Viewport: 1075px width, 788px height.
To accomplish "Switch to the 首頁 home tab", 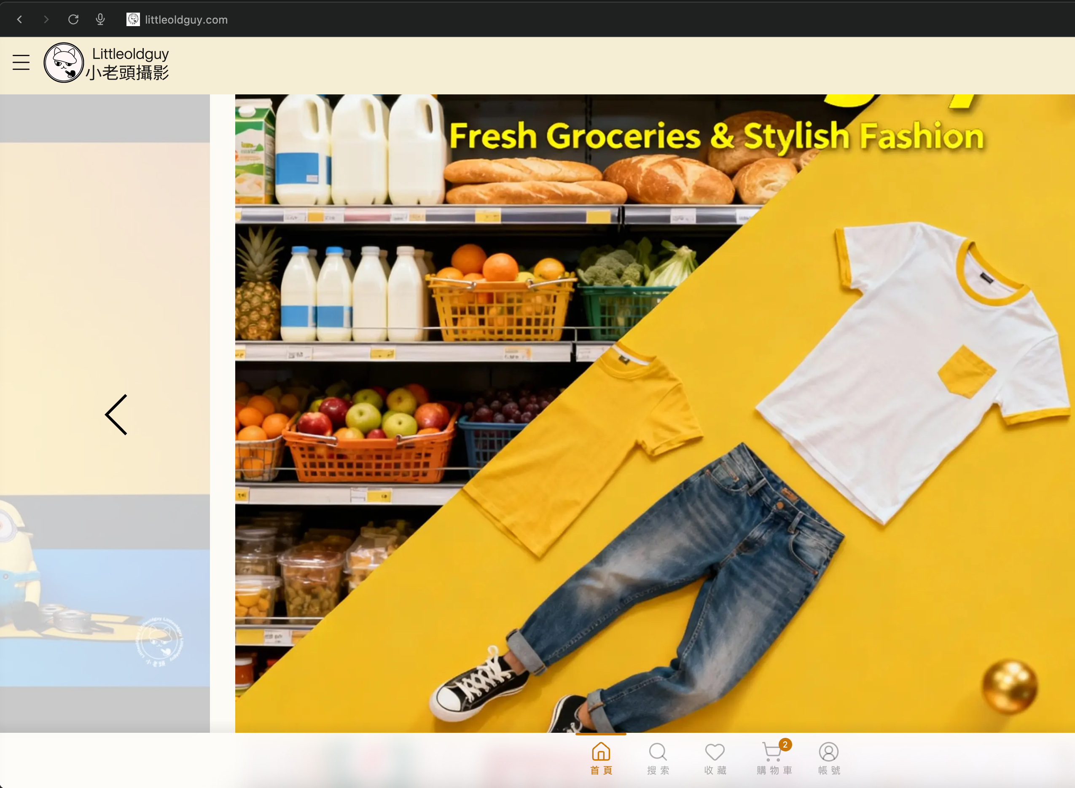I will pos(601,758).
